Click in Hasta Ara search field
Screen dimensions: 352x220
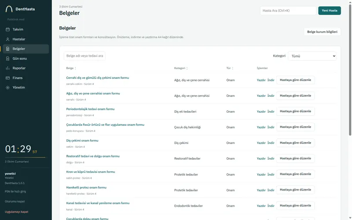(x=288, y=11)
